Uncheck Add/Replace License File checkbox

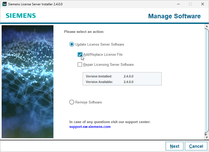80,55
